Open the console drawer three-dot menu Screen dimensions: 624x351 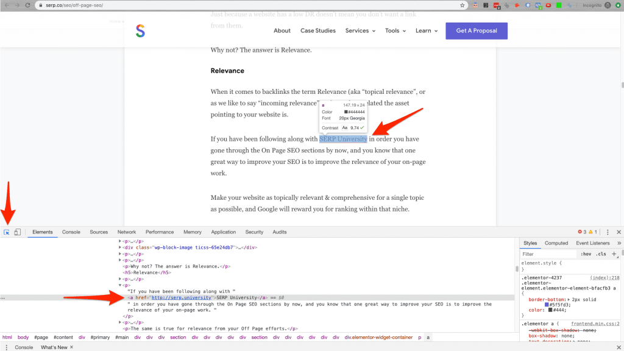[x=6, y=347]
